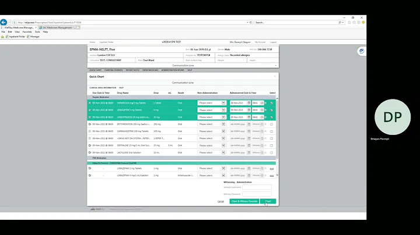
Task: Click the search magnifier in browser search box
Action: pyautogui.click(x=339, y=23)
